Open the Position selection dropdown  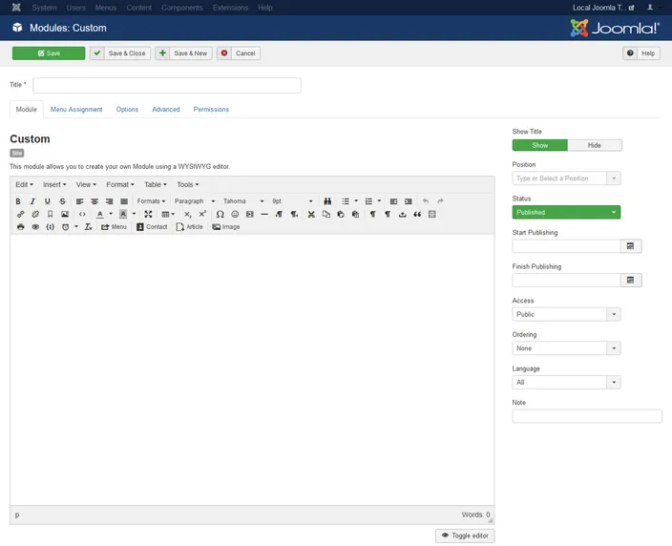[566, 178]
